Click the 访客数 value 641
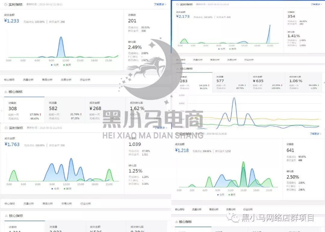The image size is (325, 232). coord(290,150)
